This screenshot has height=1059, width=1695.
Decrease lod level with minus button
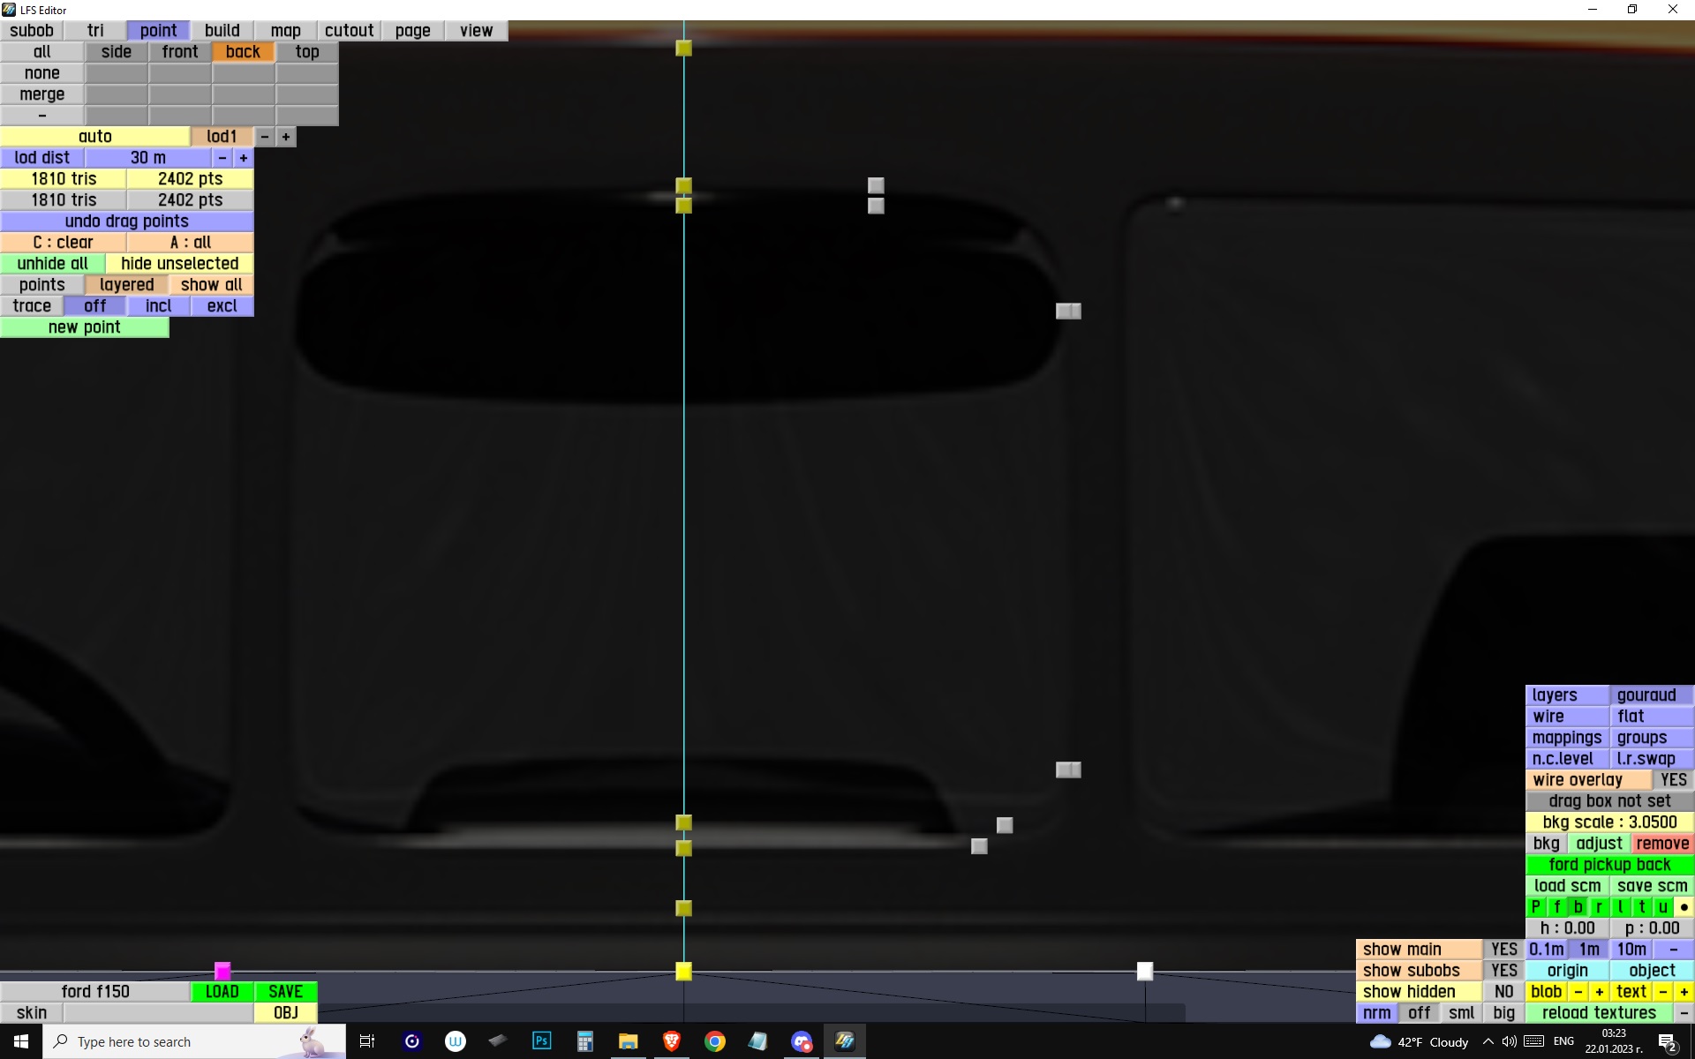pos(265,137)
